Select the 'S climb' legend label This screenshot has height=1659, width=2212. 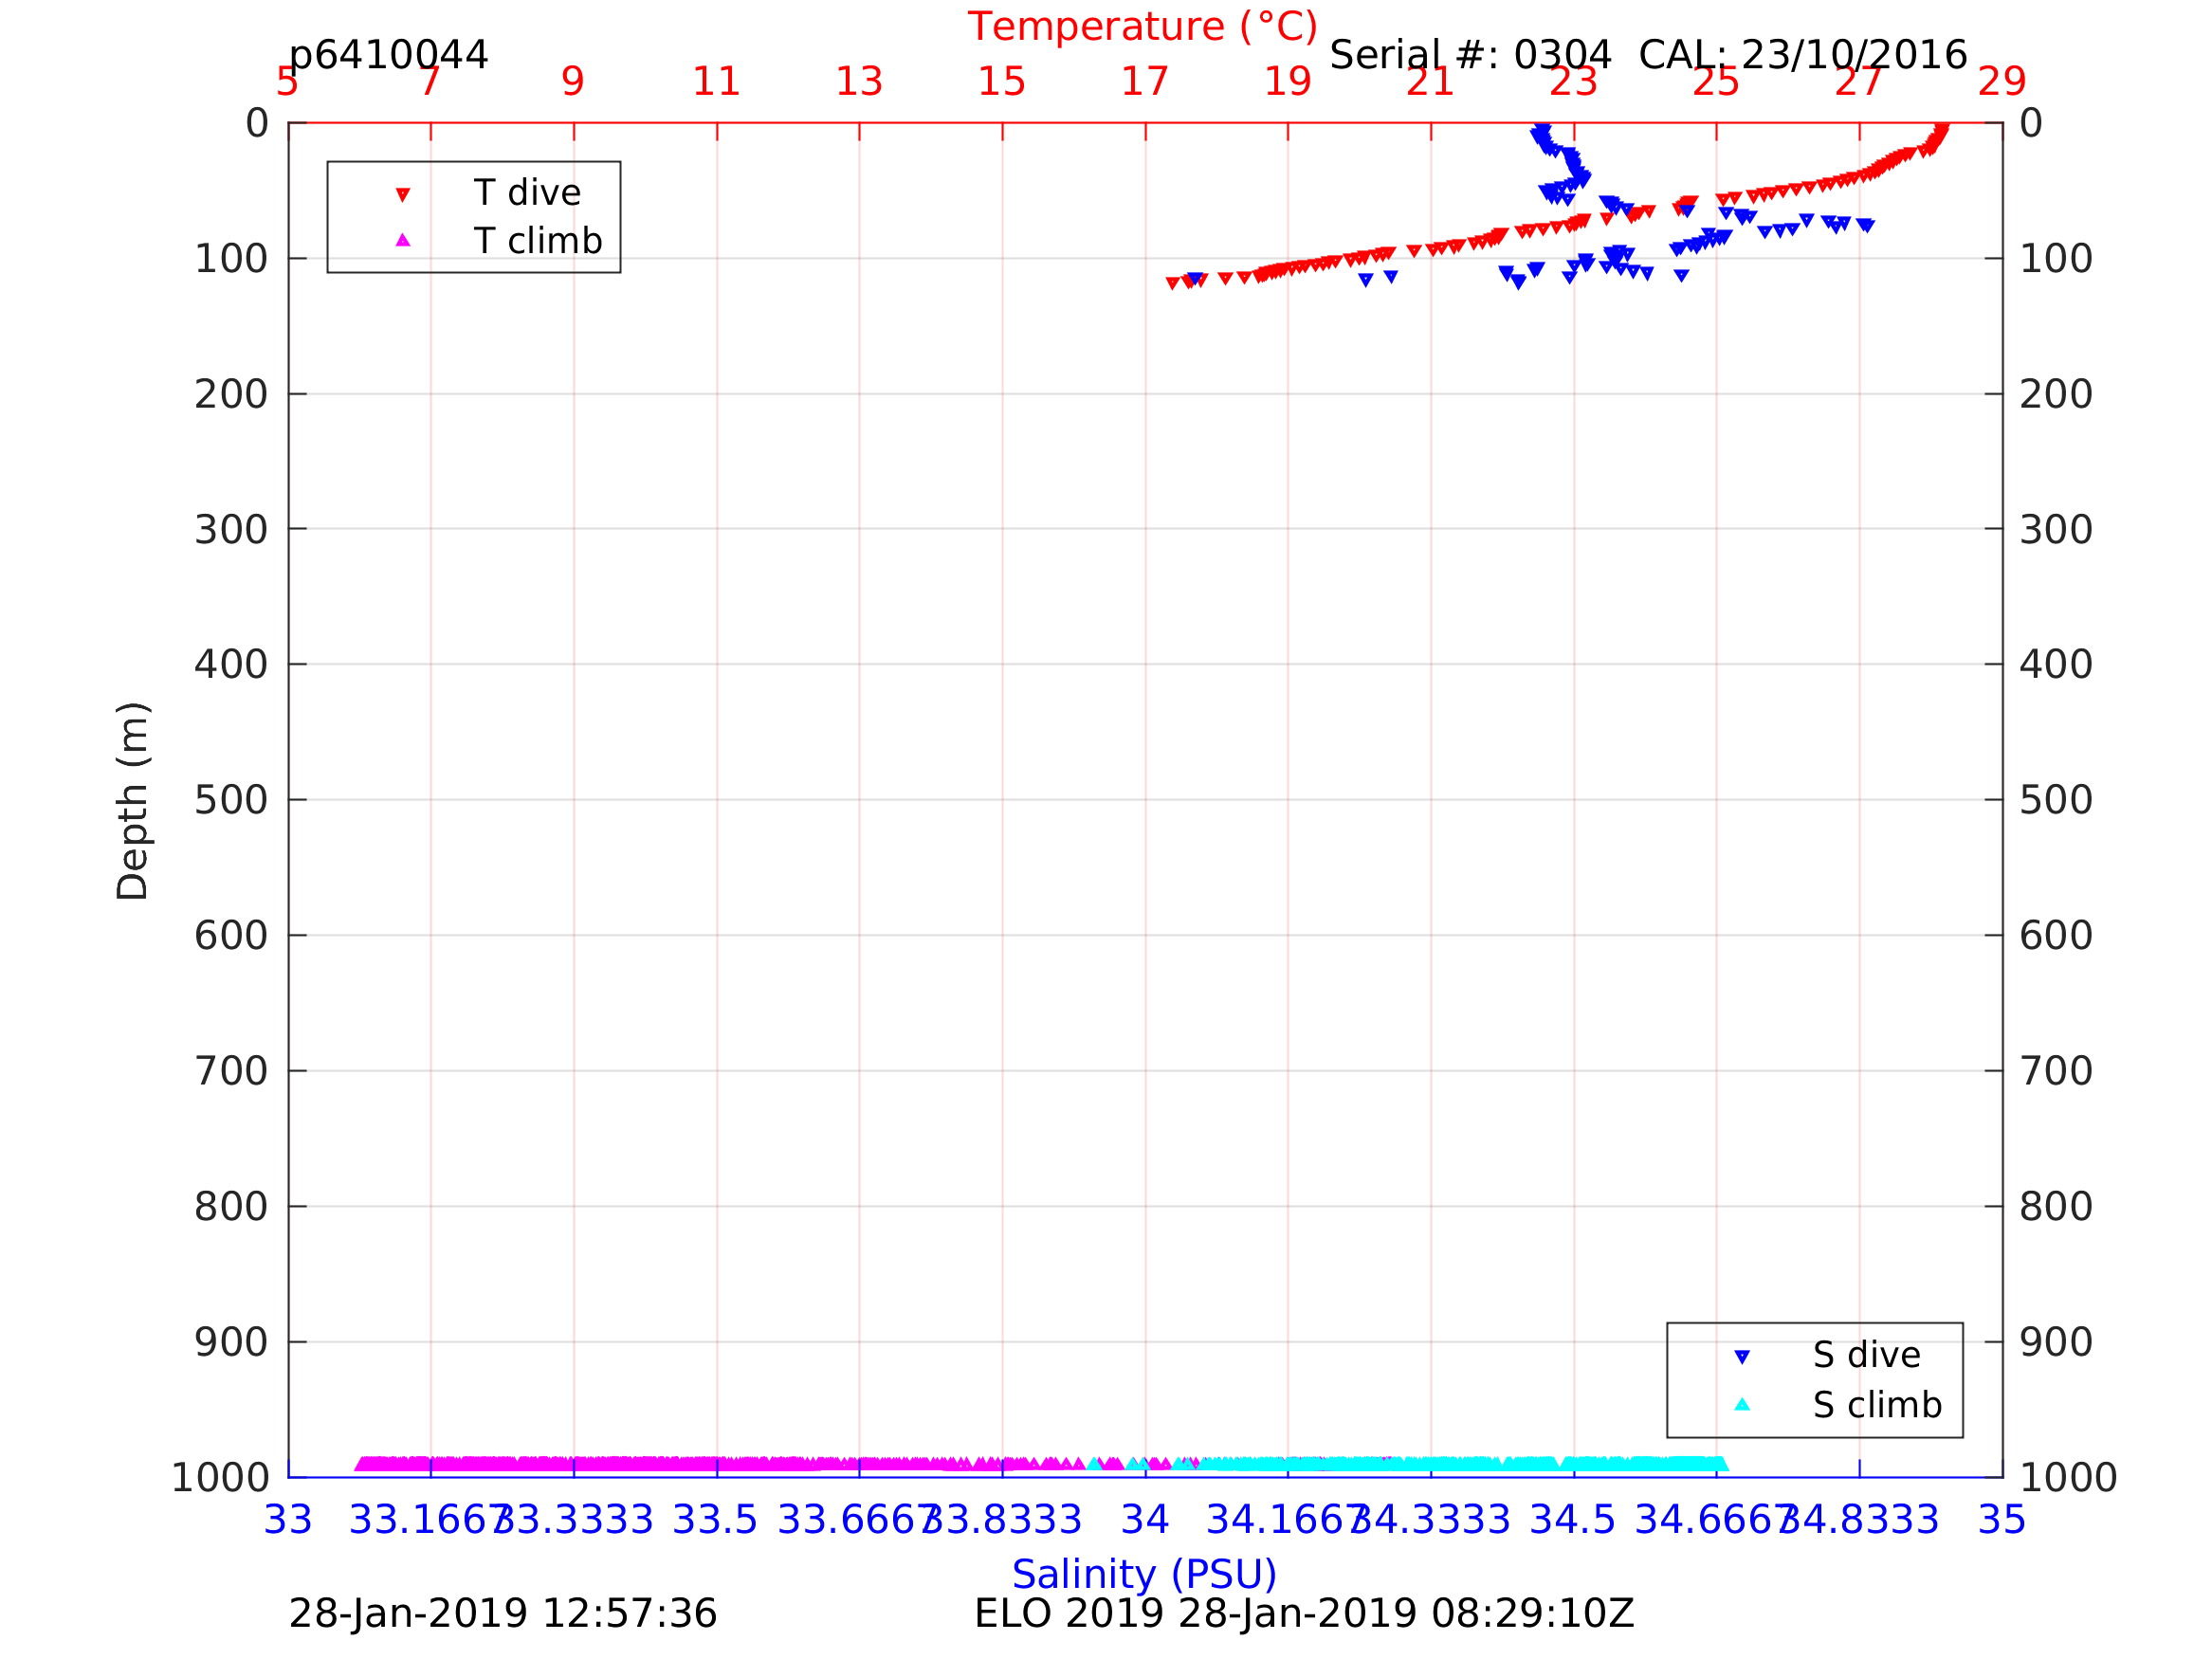pos(1877,1406)
